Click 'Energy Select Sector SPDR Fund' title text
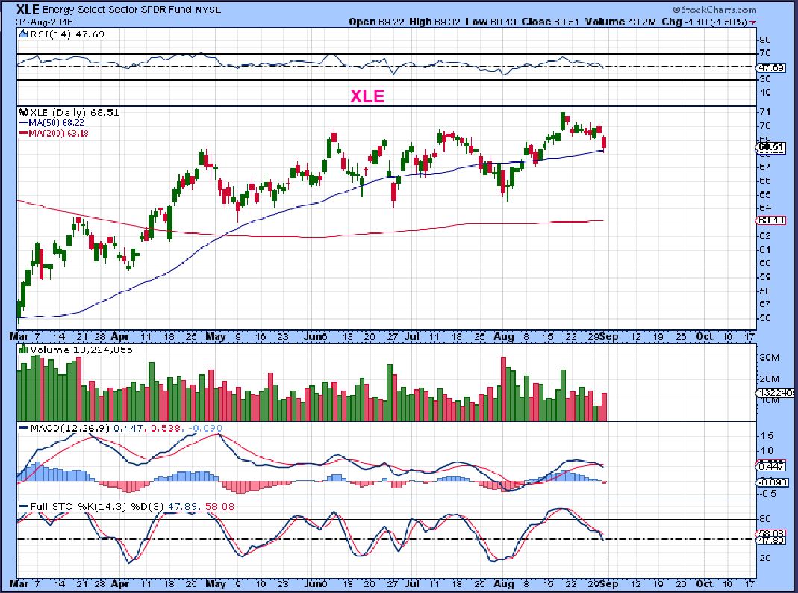Image resolution: width=798 pixels, height=593 pixels. [x=116, y=10]
